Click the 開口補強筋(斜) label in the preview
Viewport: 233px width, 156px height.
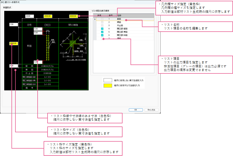(x=29, y=84)
